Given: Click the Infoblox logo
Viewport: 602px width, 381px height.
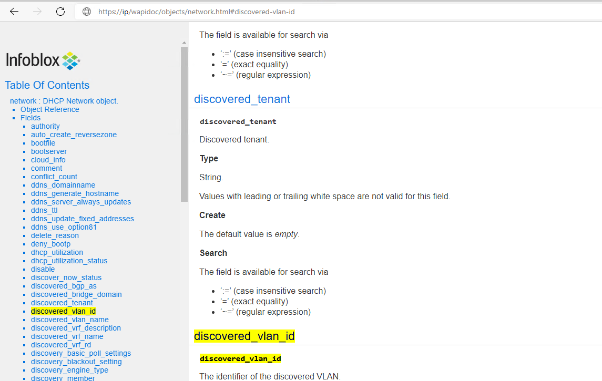Looking at the screenshot, I should [42, 60].
